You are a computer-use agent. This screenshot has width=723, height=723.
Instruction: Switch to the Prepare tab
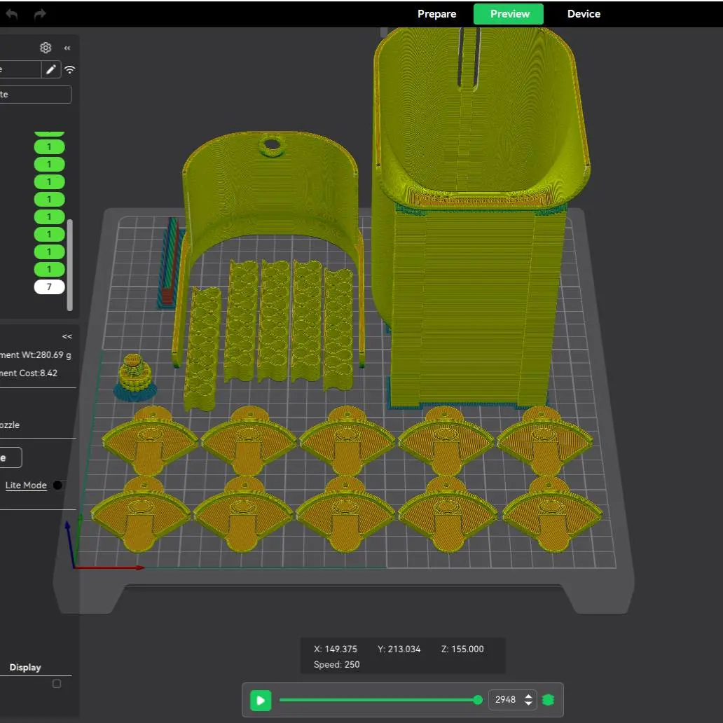coord(436,14)
